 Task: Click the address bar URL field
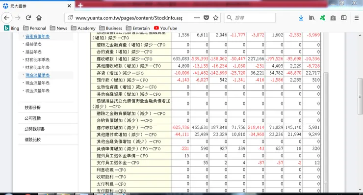[129, 18]
